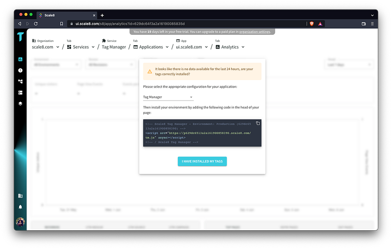Image resolution: width=392 pixels, height=249 pixels.
Task: Expand the Services tab dropdown
Action: coord(93,47)
